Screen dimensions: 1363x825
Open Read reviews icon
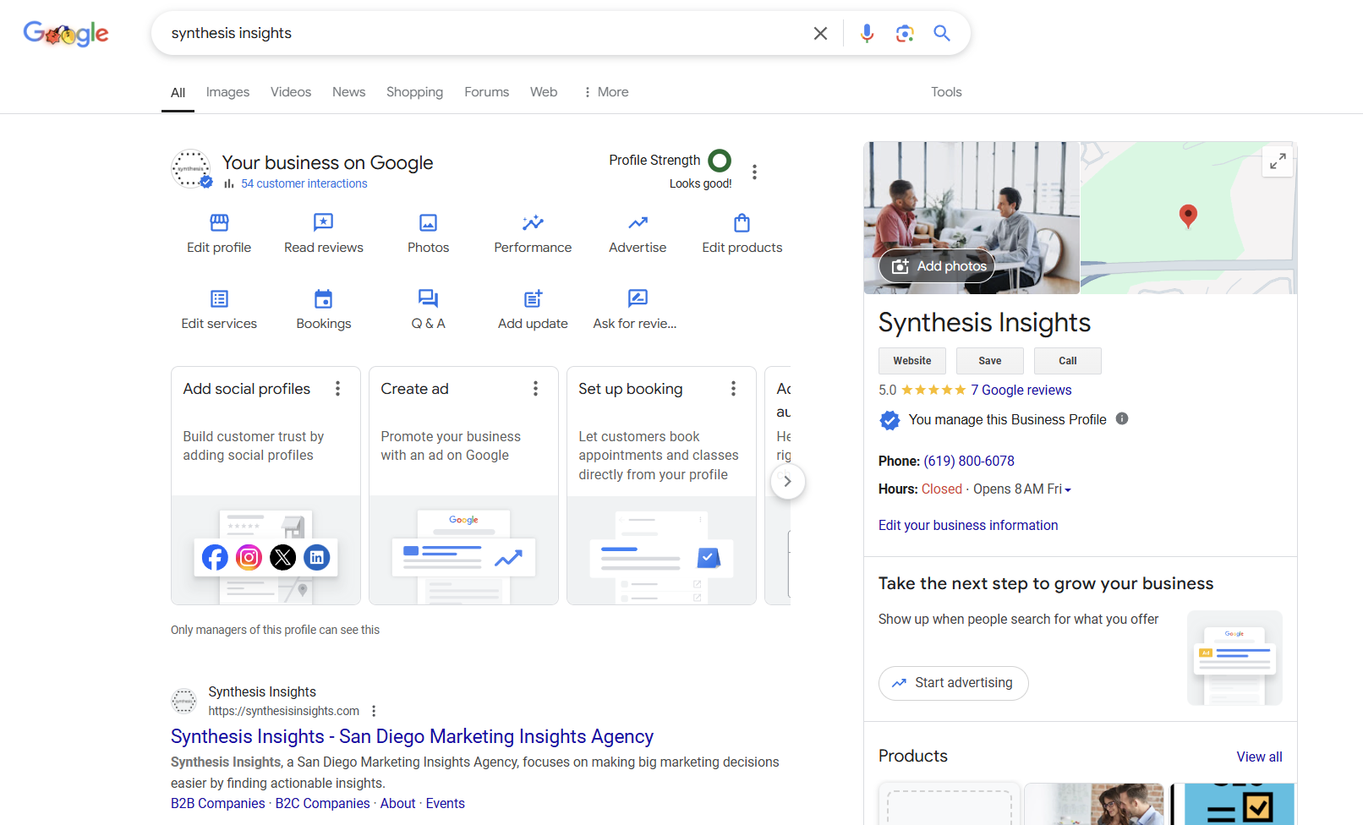coord(324,223)
